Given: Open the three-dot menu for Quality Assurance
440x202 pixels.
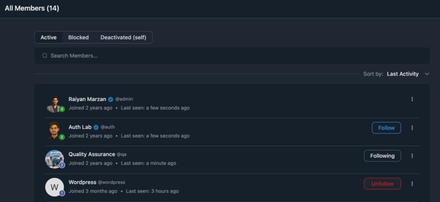Looking at the screenshot, I should pos(412,156).
